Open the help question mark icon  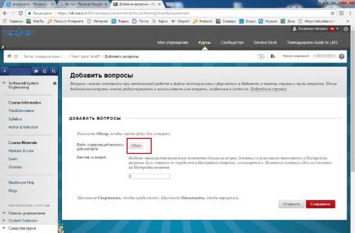[342, 57]
